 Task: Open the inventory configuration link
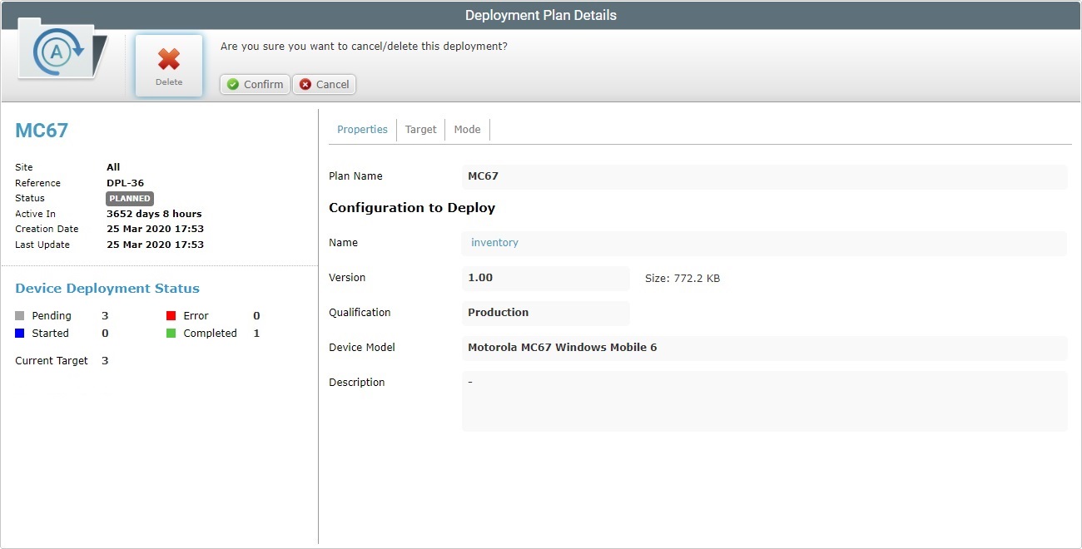point(494,242)
